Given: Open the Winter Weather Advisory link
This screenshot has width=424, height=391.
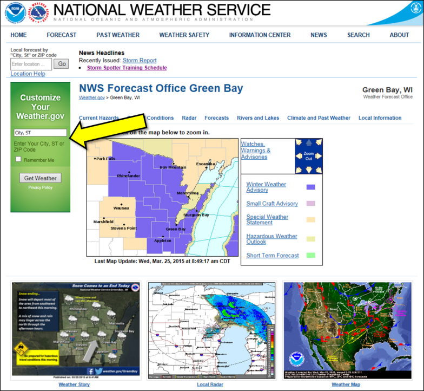Looking at the screenshot, I should (x=266, y=187).
